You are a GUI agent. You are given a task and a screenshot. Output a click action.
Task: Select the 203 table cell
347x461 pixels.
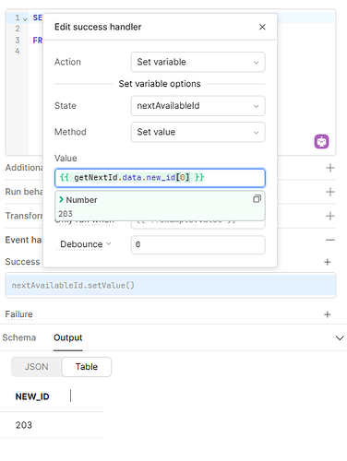[24, 425]
